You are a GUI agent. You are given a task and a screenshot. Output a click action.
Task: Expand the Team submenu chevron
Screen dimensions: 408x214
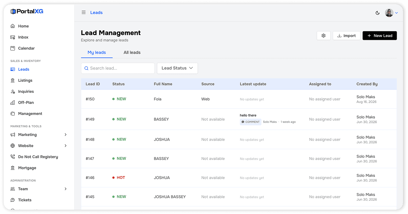click(x=66, y=189)
